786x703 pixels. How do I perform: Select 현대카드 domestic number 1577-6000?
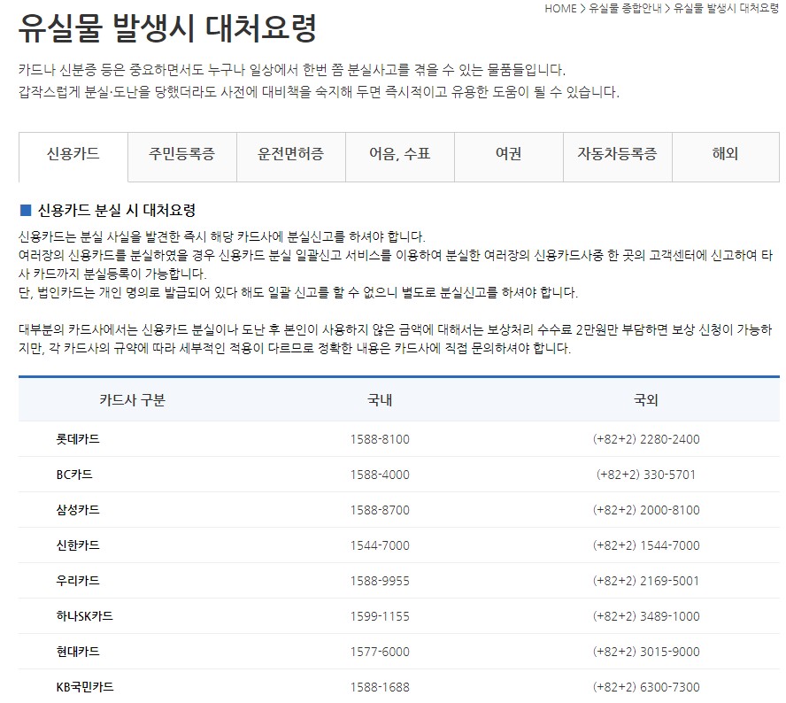point(380,652)
